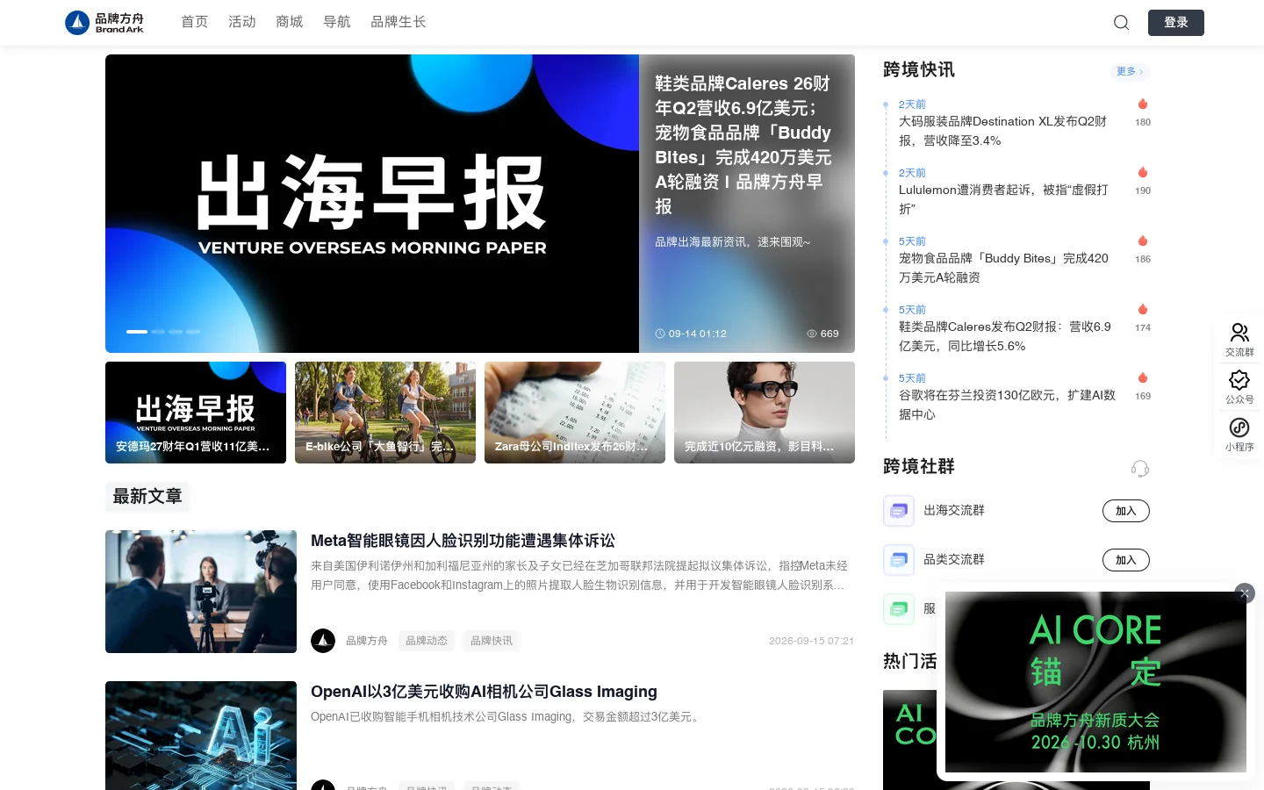Click the 品牌方舟 author avatar on Meta article

[x=323, y=641]
